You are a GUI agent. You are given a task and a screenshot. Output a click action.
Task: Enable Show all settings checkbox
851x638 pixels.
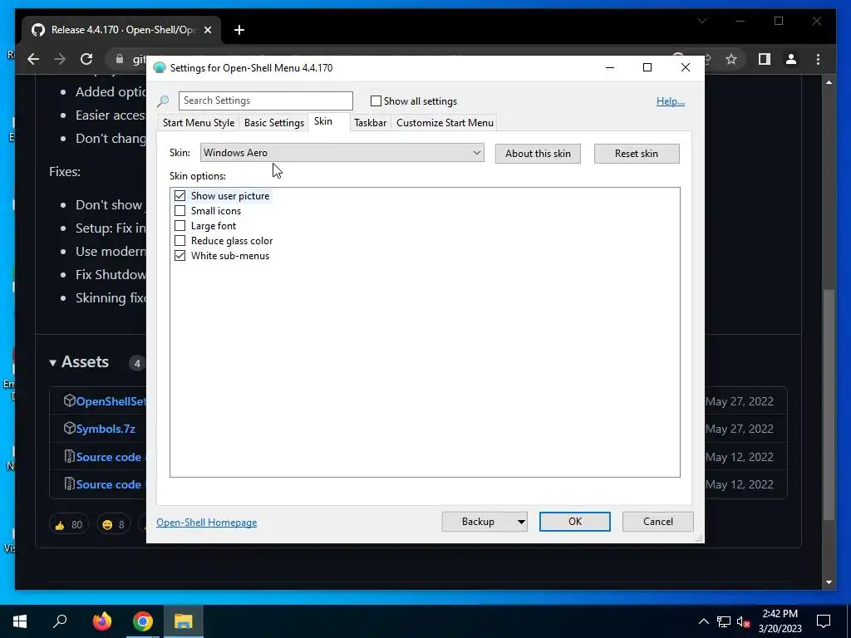(376, 101)
